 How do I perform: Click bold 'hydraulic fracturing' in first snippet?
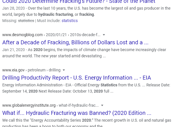coord(56,14)
